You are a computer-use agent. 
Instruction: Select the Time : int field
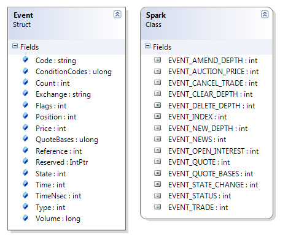50,185
